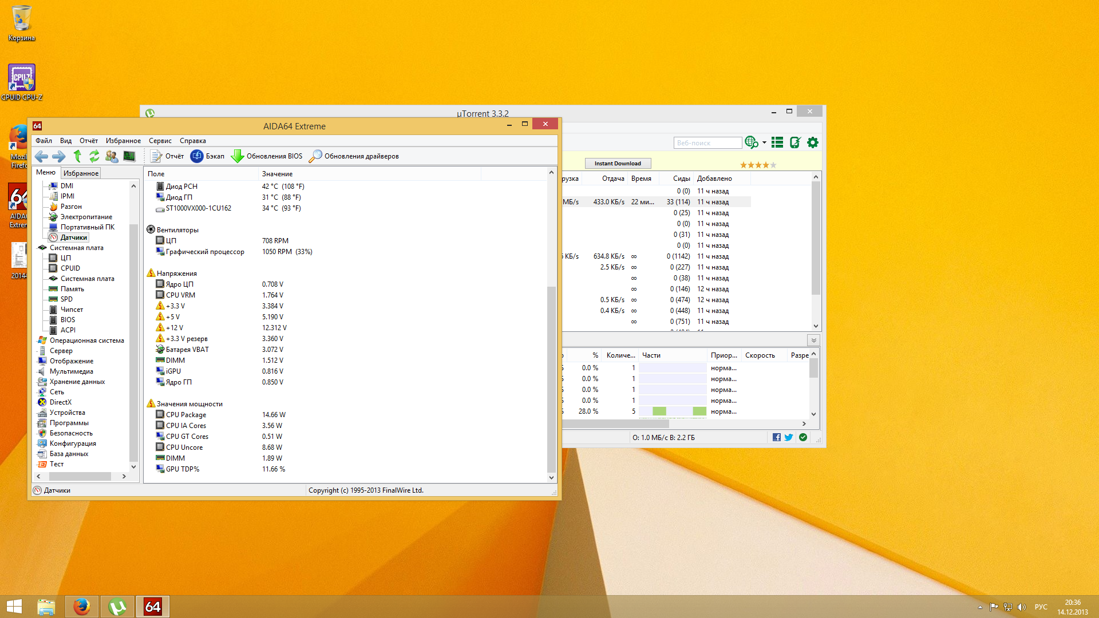Open the Сервис menu
The image size is (1099, 618).
coord(160,141)
